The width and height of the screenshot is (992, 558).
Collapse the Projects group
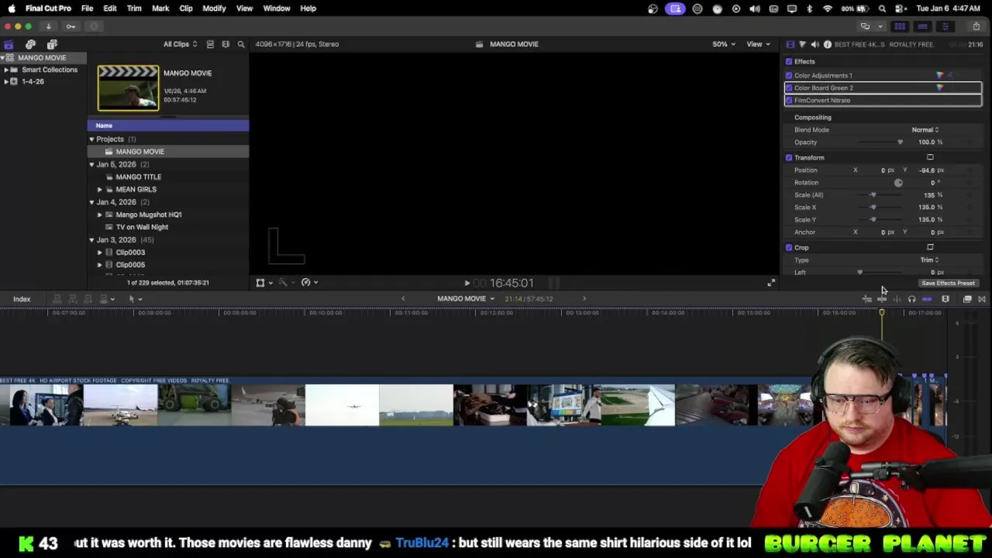click(91, 139)
